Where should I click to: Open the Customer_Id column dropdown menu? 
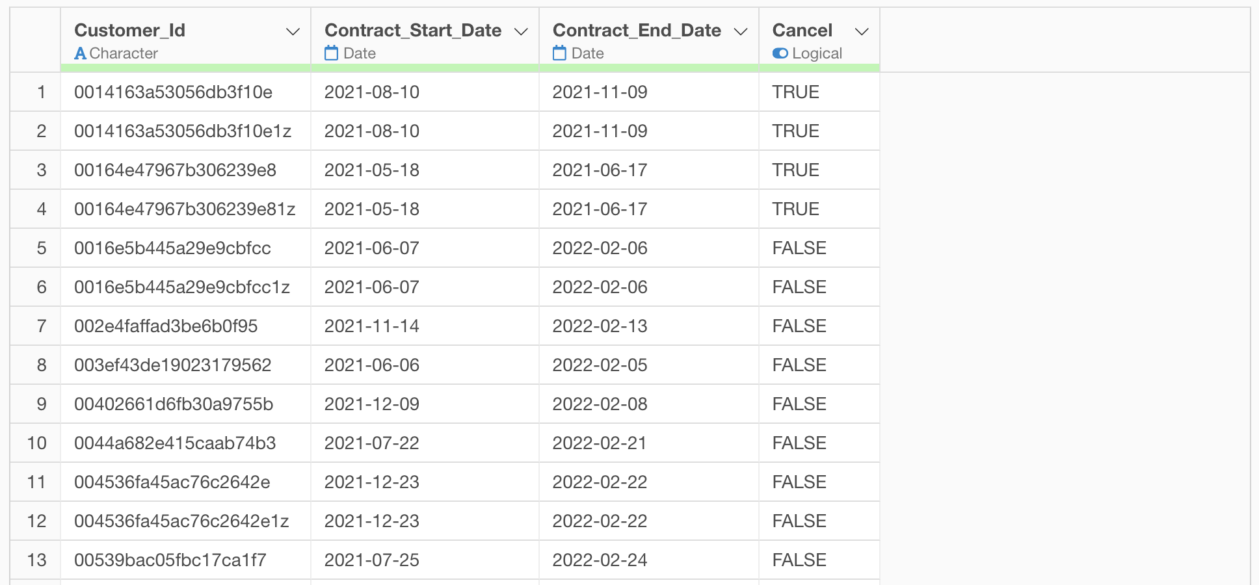[x=293, y=31]
